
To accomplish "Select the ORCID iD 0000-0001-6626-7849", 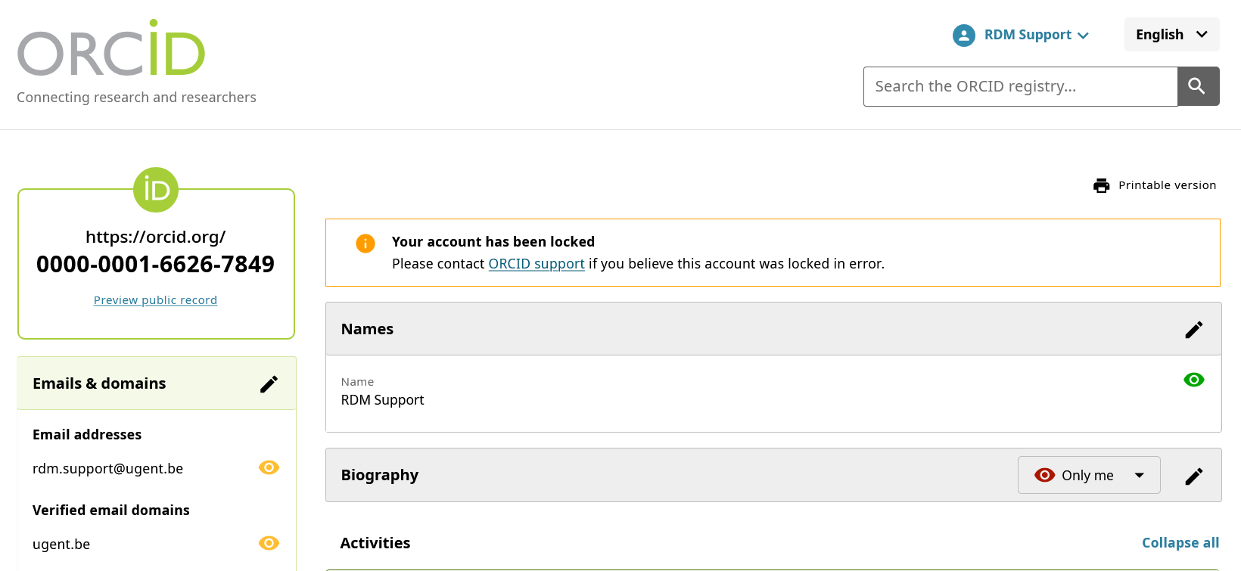I will point(155,264).
